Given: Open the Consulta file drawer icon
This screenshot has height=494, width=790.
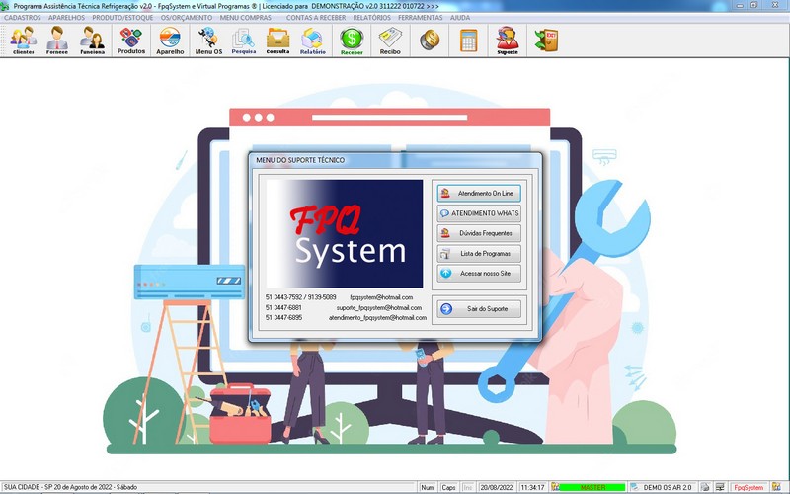Looking at the screenshot, I should tap(277, 41).
